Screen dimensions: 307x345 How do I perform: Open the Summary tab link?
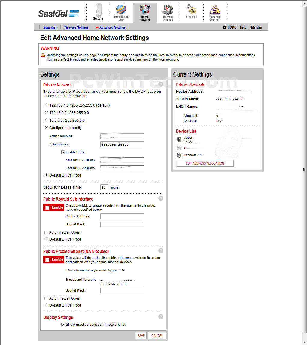pyautogui.click(x=50, y=27)
